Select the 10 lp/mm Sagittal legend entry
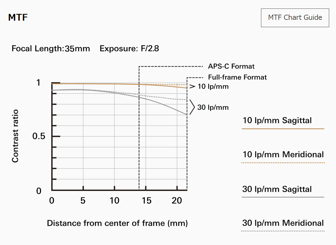The image size is (336, 245). coord(277,120)
